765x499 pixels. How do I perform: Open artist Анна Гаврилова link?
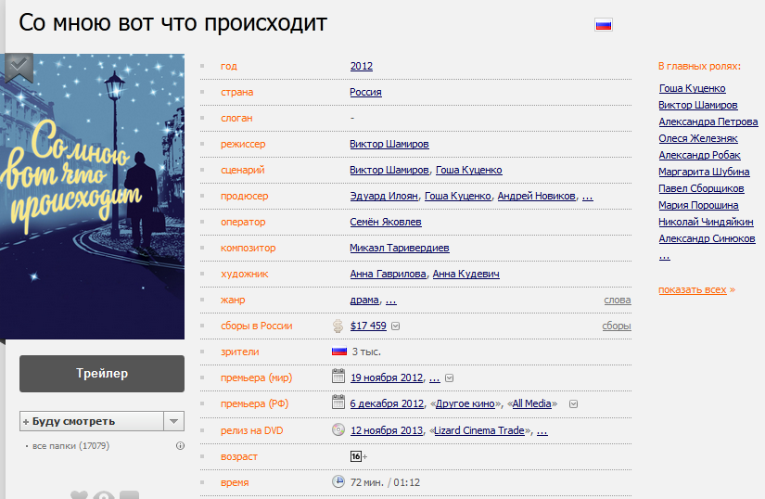pyautogui.click(x=389, y=275)
